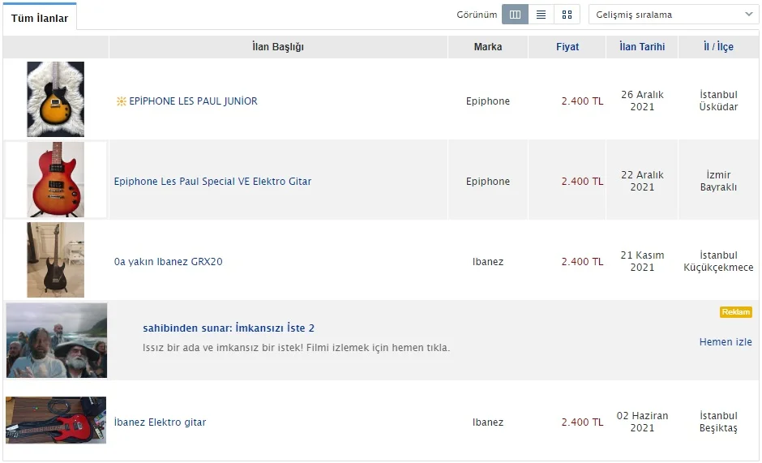Open the Gelişmiş sıralama sorting dropdown

click(x=674, y=15)
